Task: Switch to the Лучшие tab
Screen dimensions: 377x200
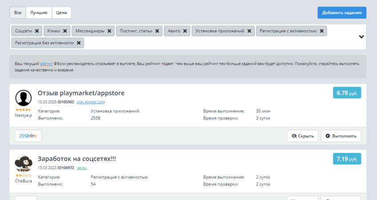Action: [39, 12]
